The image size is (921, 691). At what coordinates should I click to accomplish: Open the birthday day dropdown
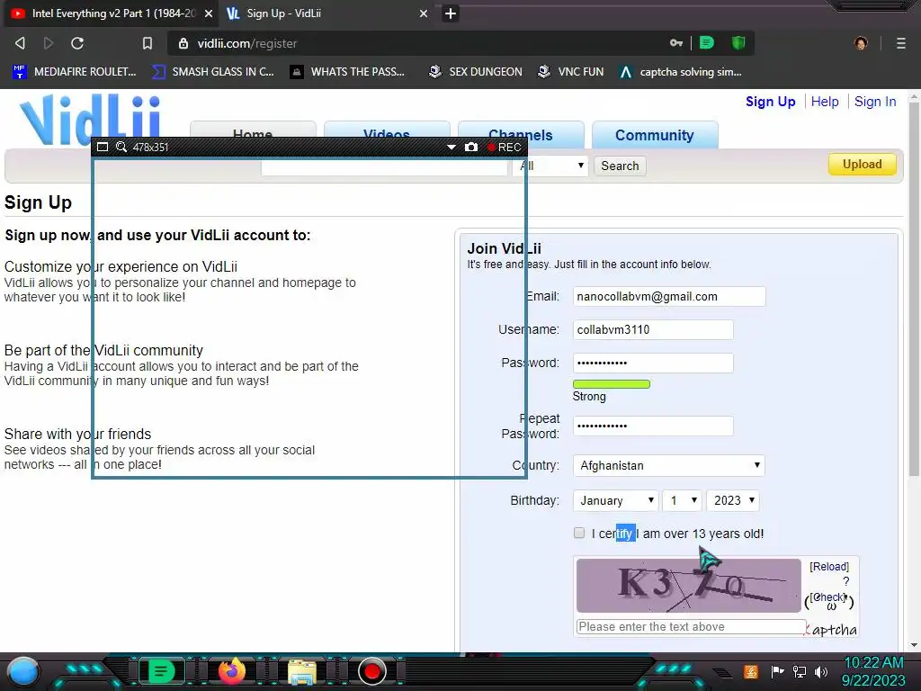coord(682,500)
